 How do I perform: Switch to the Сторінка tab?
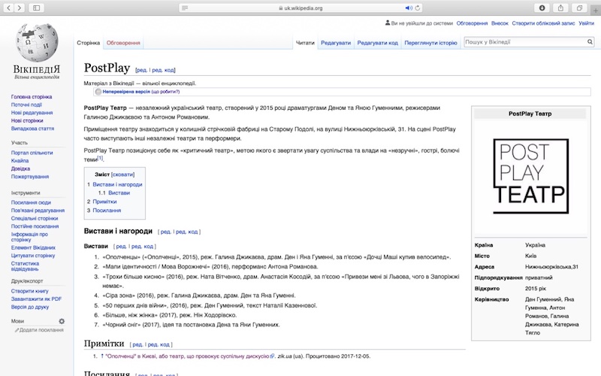point(88,43)
